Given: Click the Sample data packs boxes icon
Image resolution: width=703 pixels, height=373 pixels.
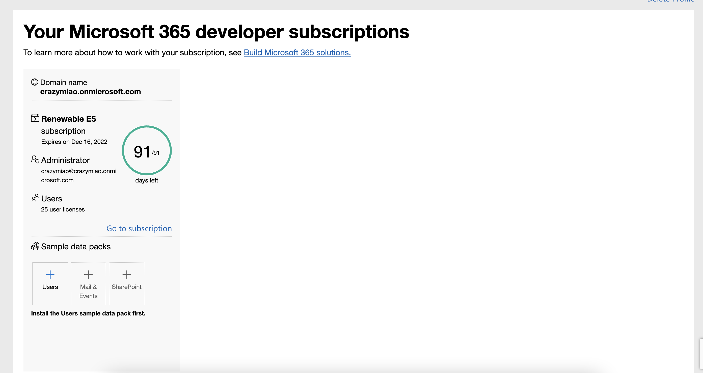Looking at the screenshot, I should [35, 246].
